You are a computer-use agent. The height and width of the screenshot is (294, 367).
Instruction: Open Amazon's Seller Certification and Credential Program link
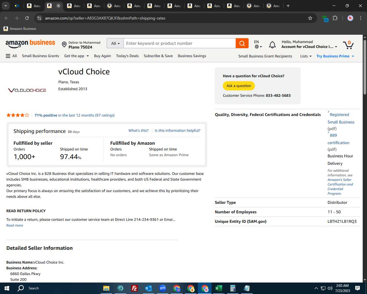point(340,187)
